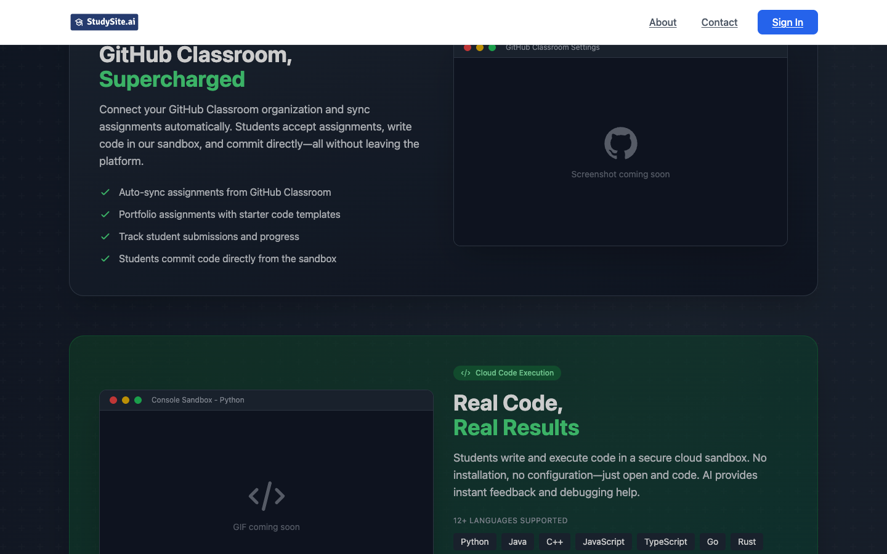This screenshot has height=554, width=887.
Task: Click the yellow traffic light on Console Sandbox window
Action: tap(126, 399)
